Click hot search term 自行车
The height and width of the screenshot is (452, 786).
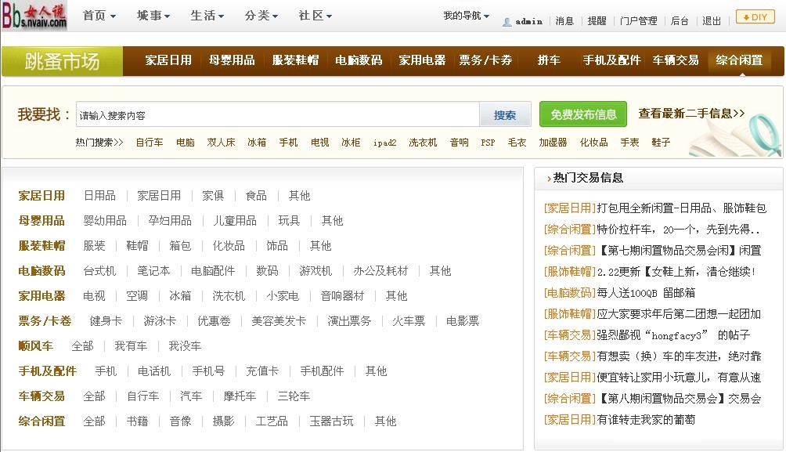pyautogui.click(x=150, y=143)
